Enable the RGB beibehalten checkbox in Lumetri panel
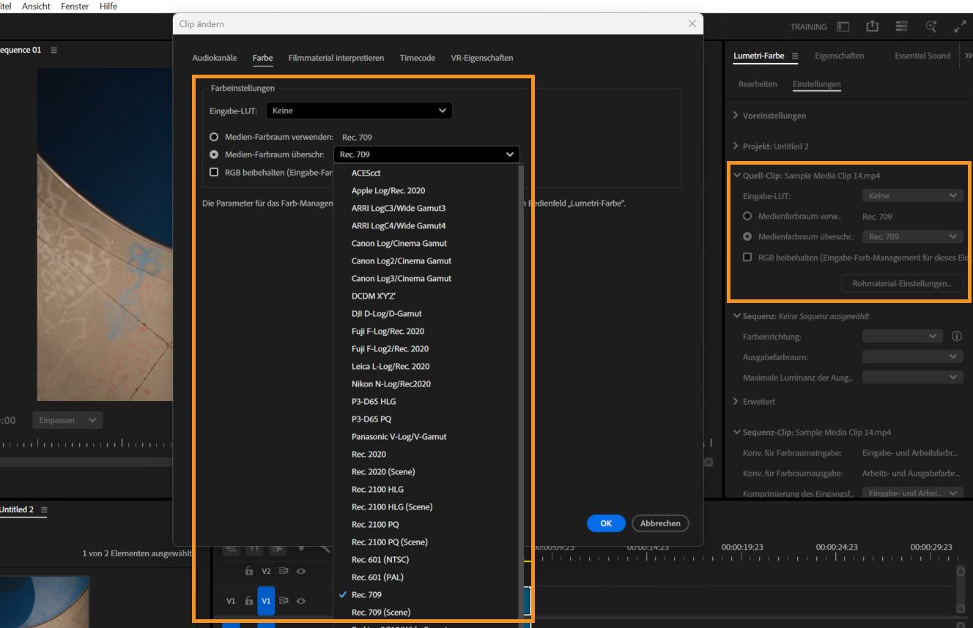 tap(749, 257)
